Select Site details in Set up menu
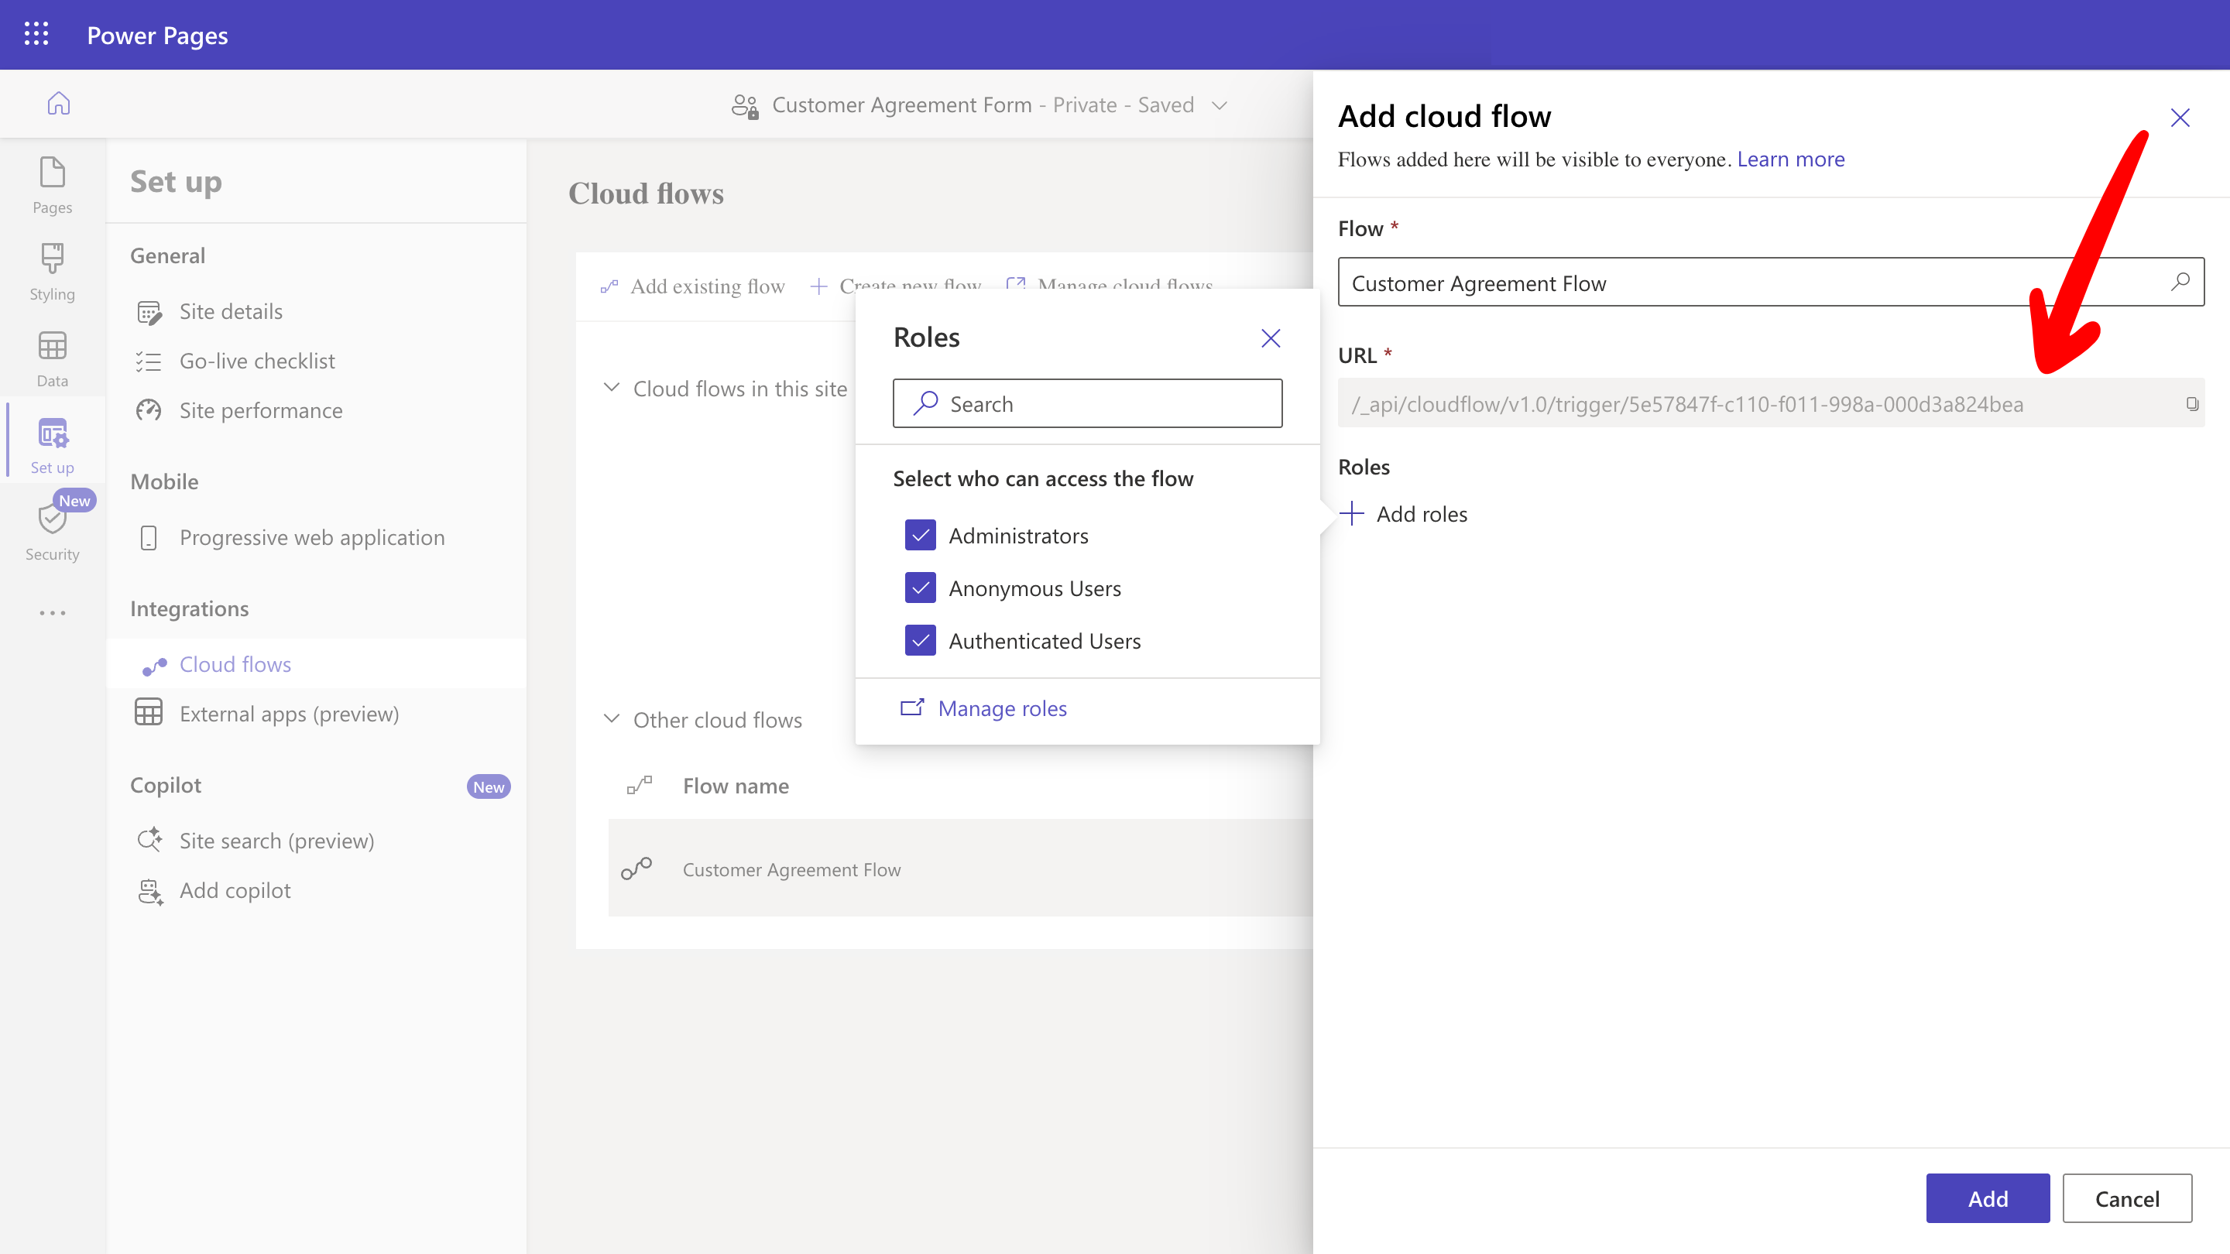Viewport: 2230px width, 1254px height. pyautogui.click(x=230, y=311)
